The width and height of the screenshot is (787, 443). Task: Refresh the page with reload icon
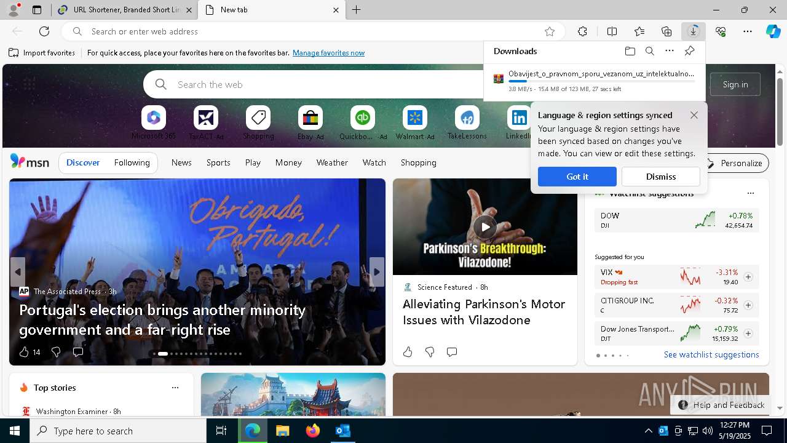44,31
